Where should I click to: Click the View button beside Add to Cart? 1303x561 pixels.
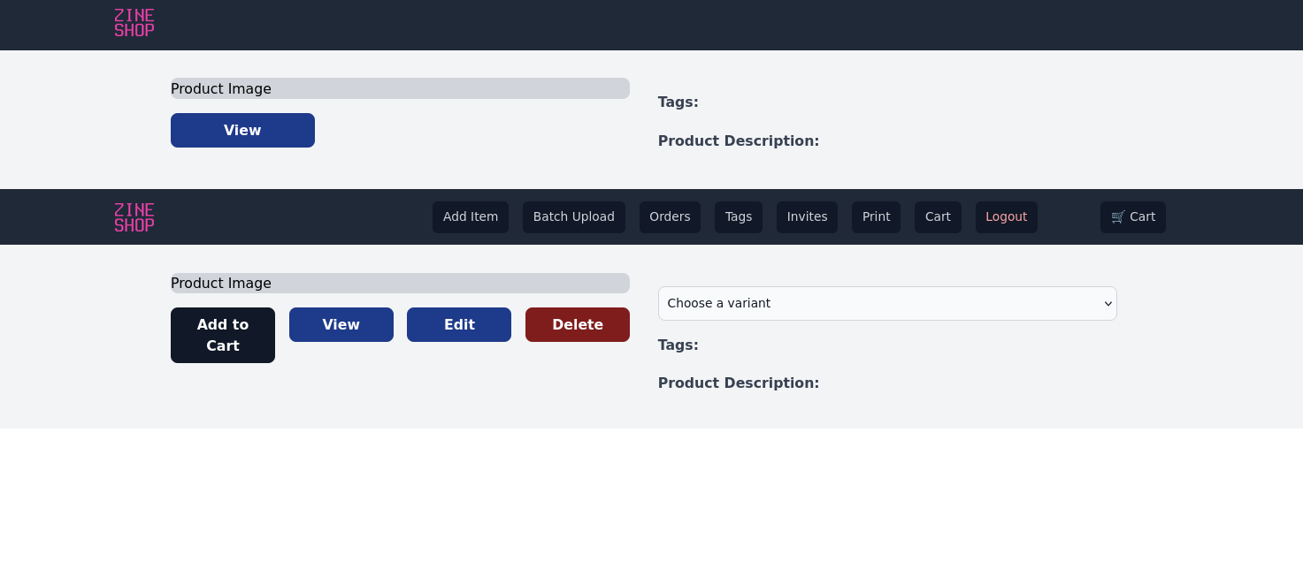click(x=341, y=324)
